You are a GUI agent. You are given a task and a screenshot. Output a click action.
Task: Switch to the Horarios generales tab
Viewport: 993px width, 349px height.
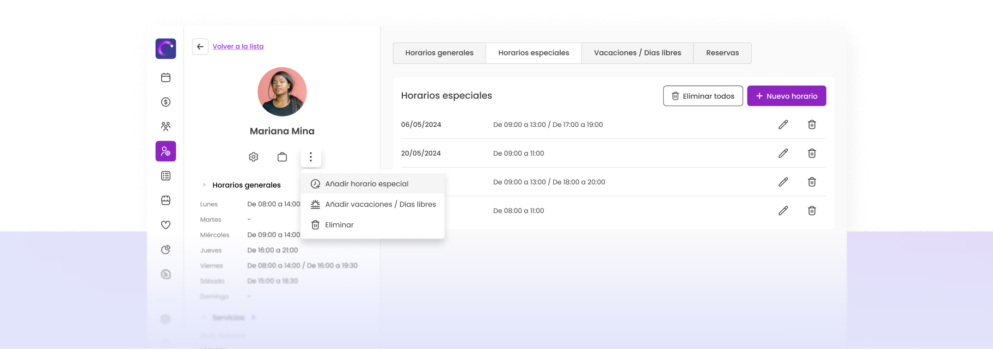[x=439, y=53]
